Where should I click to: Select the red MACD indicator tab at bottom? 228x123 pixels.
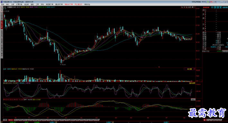click(x=11, y=120)
